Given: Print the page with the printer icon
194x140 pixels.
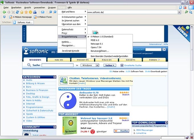Looking at the screenshot, I should pos(35,12).
